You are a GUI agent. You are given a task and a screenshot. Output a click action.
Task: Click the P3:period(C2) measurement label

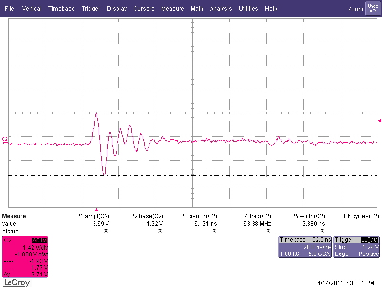point(199,216)
